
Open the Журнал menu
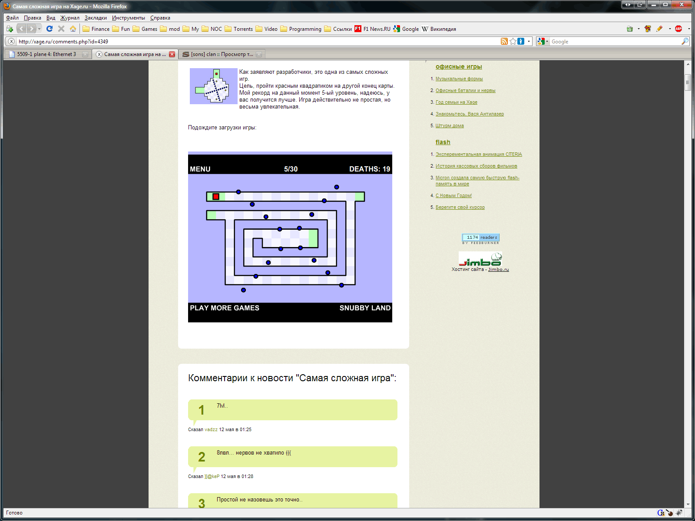click(x=70, y=18)
